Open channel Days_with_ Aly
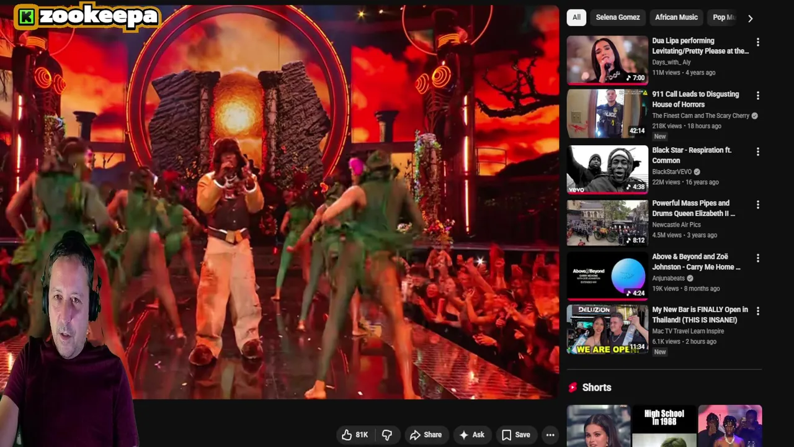Image resolution: width=794 pixels, height=447 pixels. [671, 62]
